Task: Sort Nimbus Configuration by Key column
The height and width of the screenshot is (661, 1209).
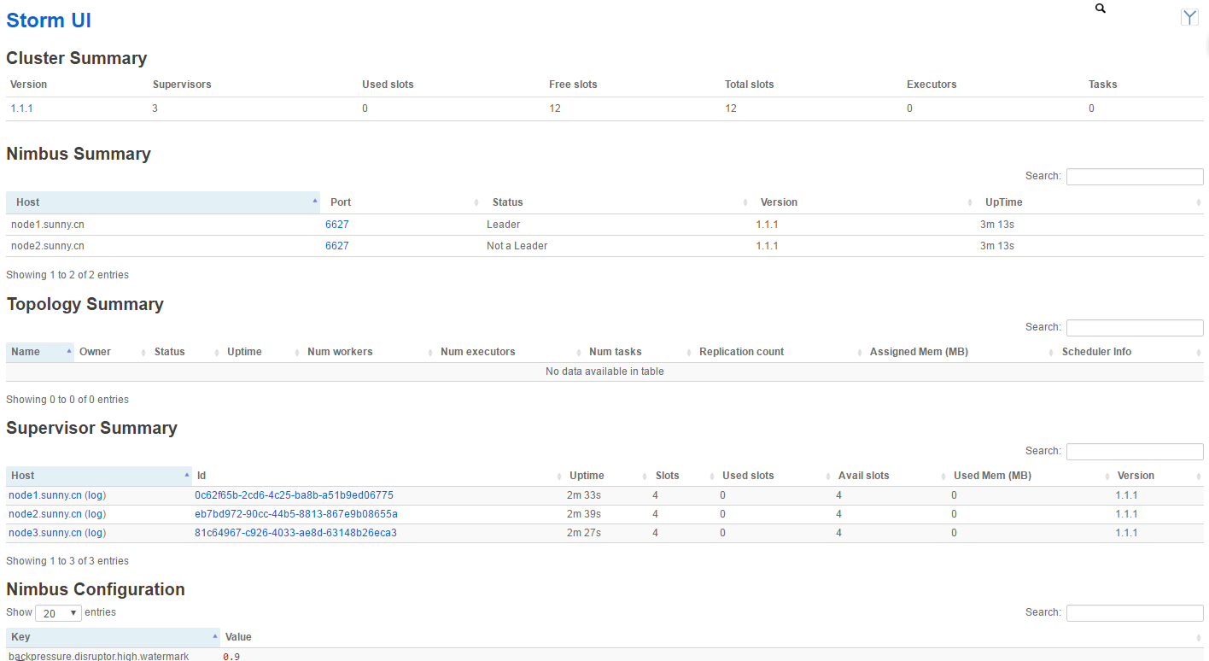Action: click(x=113, y=637)
